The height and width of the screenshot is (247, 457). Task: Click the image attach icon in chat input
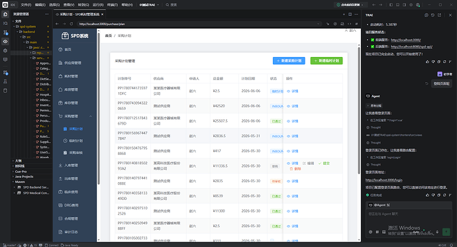point(384,232)
